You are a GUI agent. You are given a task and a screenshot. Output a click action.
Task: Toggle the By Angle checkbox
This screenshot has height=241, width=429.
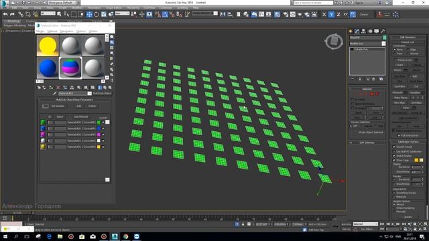tap(353, 108)
